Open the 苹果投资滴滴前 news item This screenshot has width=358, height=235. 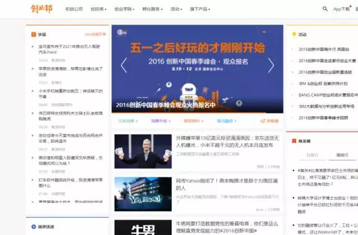click(70, 71)
